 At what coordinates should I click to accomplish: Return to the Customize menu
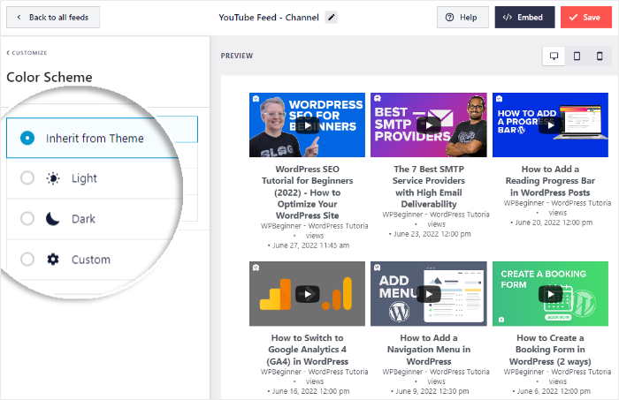click(27, 53)
